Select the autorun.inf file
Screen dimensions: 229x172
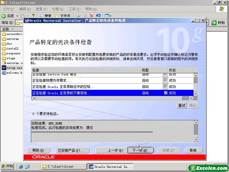(x=12, y=63)
